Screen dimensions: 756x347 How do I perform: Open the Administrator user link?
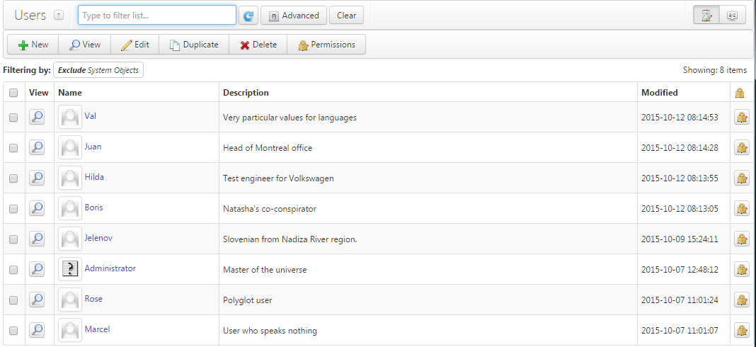point(110,268)
